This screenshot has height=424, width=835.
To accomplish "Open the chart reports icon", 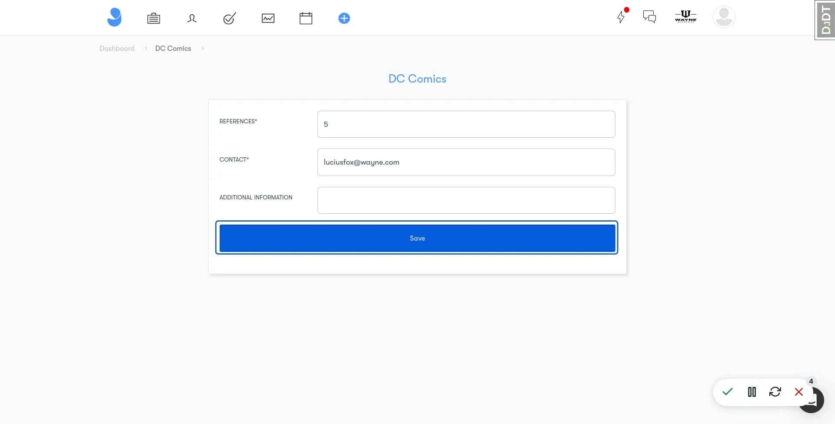I will click(x=268, y=18).
